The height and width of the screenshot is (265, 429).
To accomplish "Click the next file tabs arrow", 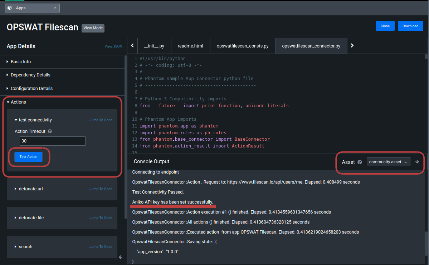I will point(352,46).
